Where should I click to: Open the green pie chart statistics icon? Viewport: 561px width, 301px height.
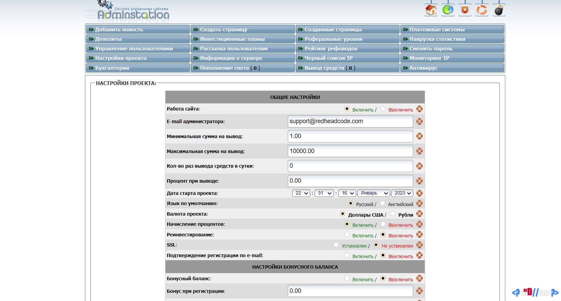pos(448,10)
